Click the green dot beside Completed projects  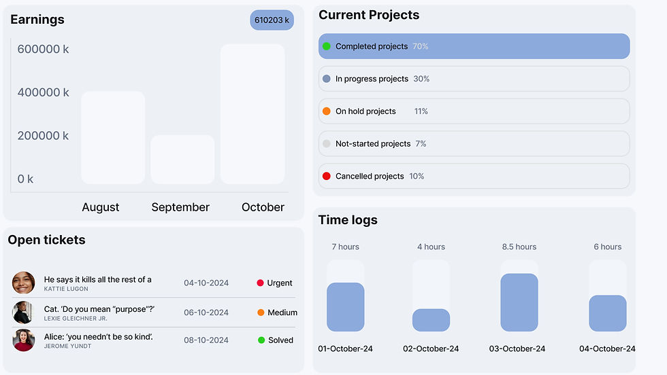(x=326, y=46)
